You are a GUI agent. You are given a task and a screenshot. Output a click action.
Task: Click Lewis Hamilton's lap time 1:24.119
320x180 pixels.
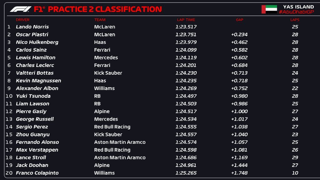(186, 57)
